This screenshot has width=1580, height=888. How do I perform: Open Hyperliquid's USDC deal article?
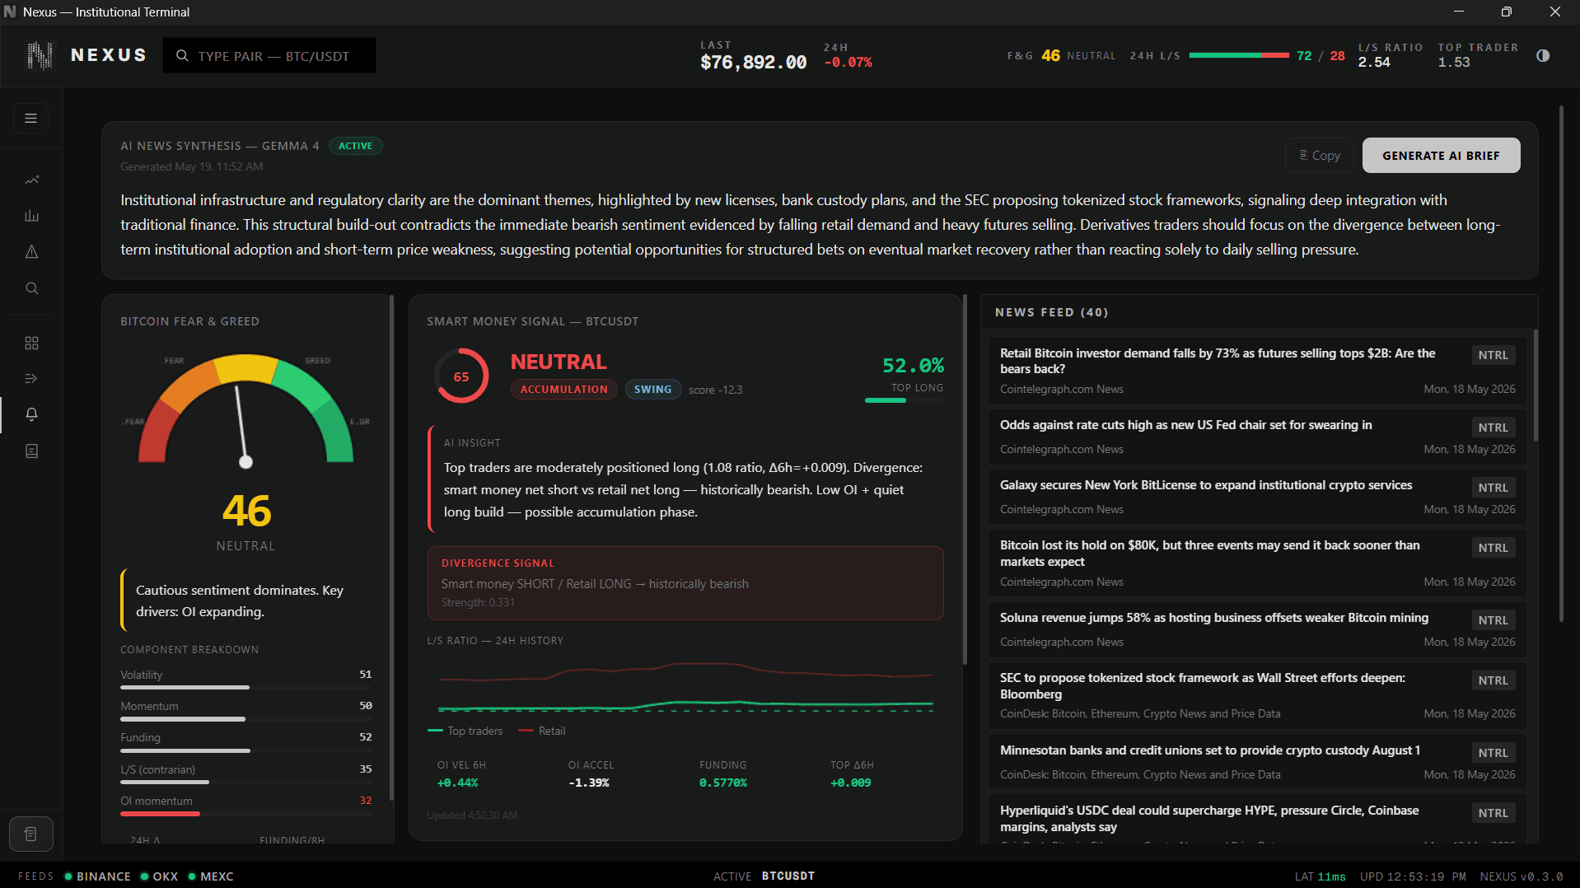tap(1257, 819)
